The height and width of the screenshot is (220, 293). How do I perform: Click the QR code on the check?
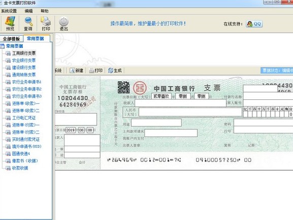123,87
